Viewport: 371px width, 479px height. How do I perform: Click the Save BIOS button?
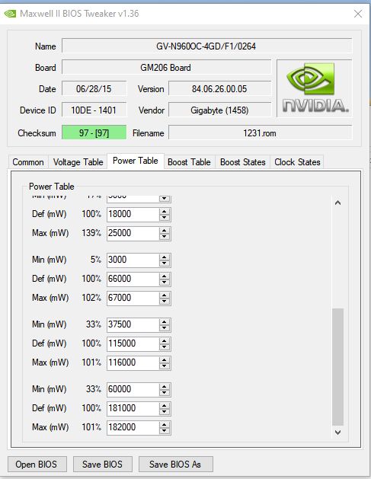pos(102,464)
